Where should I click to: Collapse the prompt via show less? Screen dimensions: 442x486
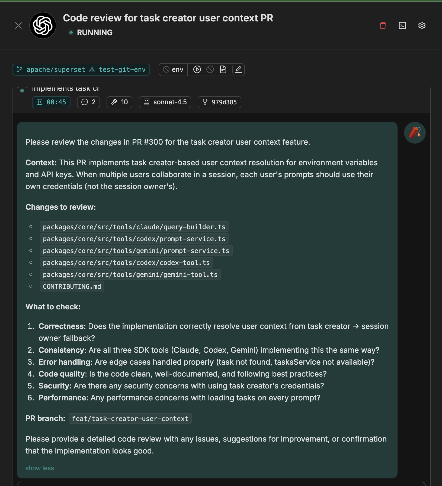[x=40, y=468]
